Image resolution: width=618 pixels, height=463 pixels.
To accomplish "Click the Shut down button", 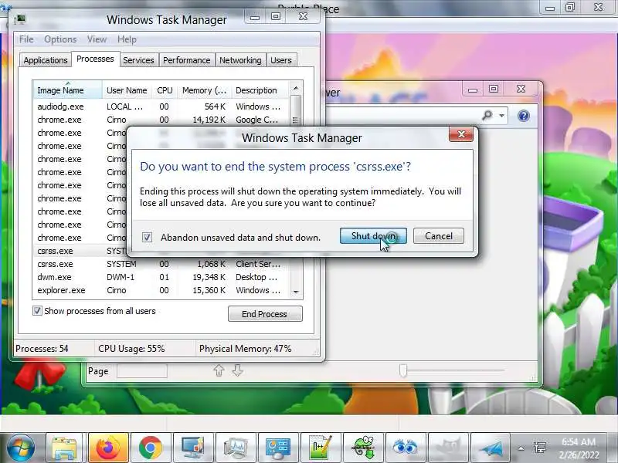I will (373, 236).
